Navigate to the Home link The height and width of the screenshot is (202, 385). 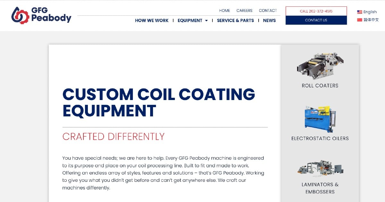click(225, 11)
